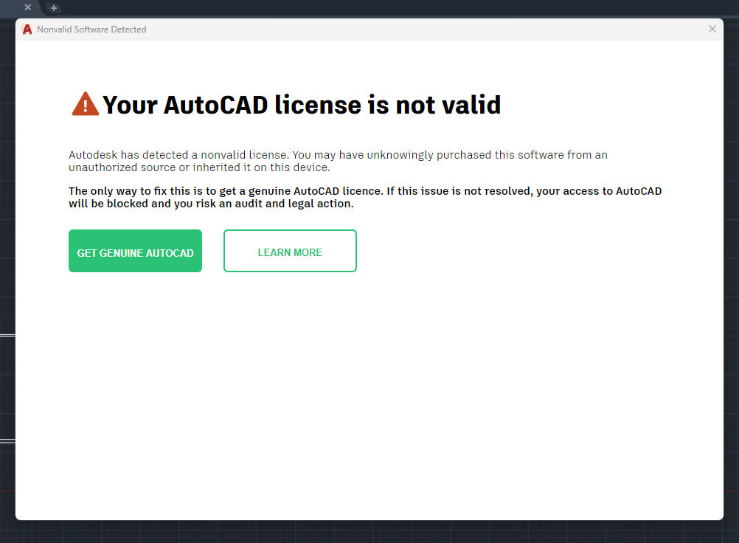
Task: Click the empty white area of the dialog
Action: [x=369, y=391]
